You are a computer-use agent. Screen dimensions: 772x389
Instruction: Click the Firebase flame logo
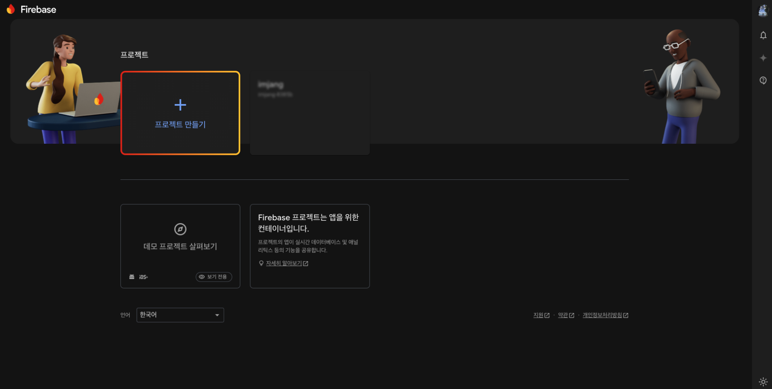pos(11,9)
